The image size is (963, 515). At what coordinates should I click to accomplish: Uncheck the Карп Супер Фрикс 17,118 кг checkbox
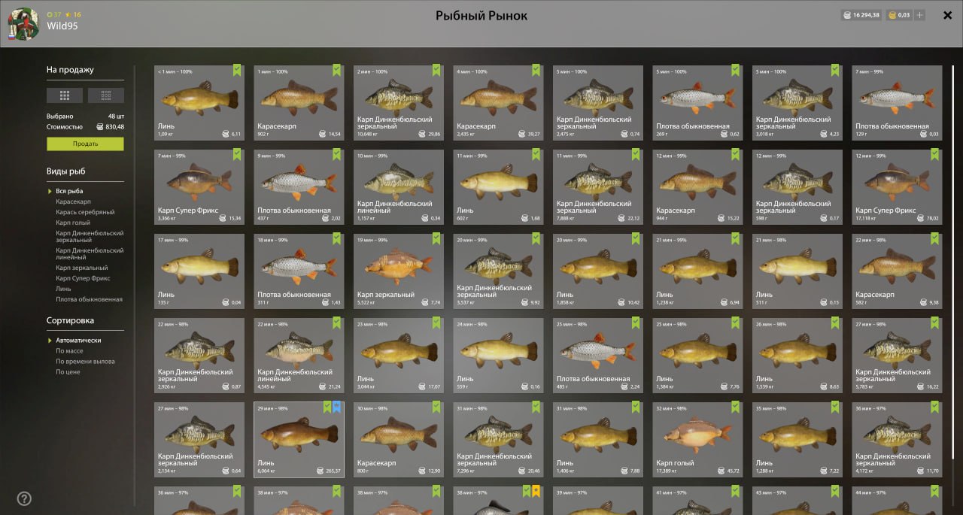[935, 154]
